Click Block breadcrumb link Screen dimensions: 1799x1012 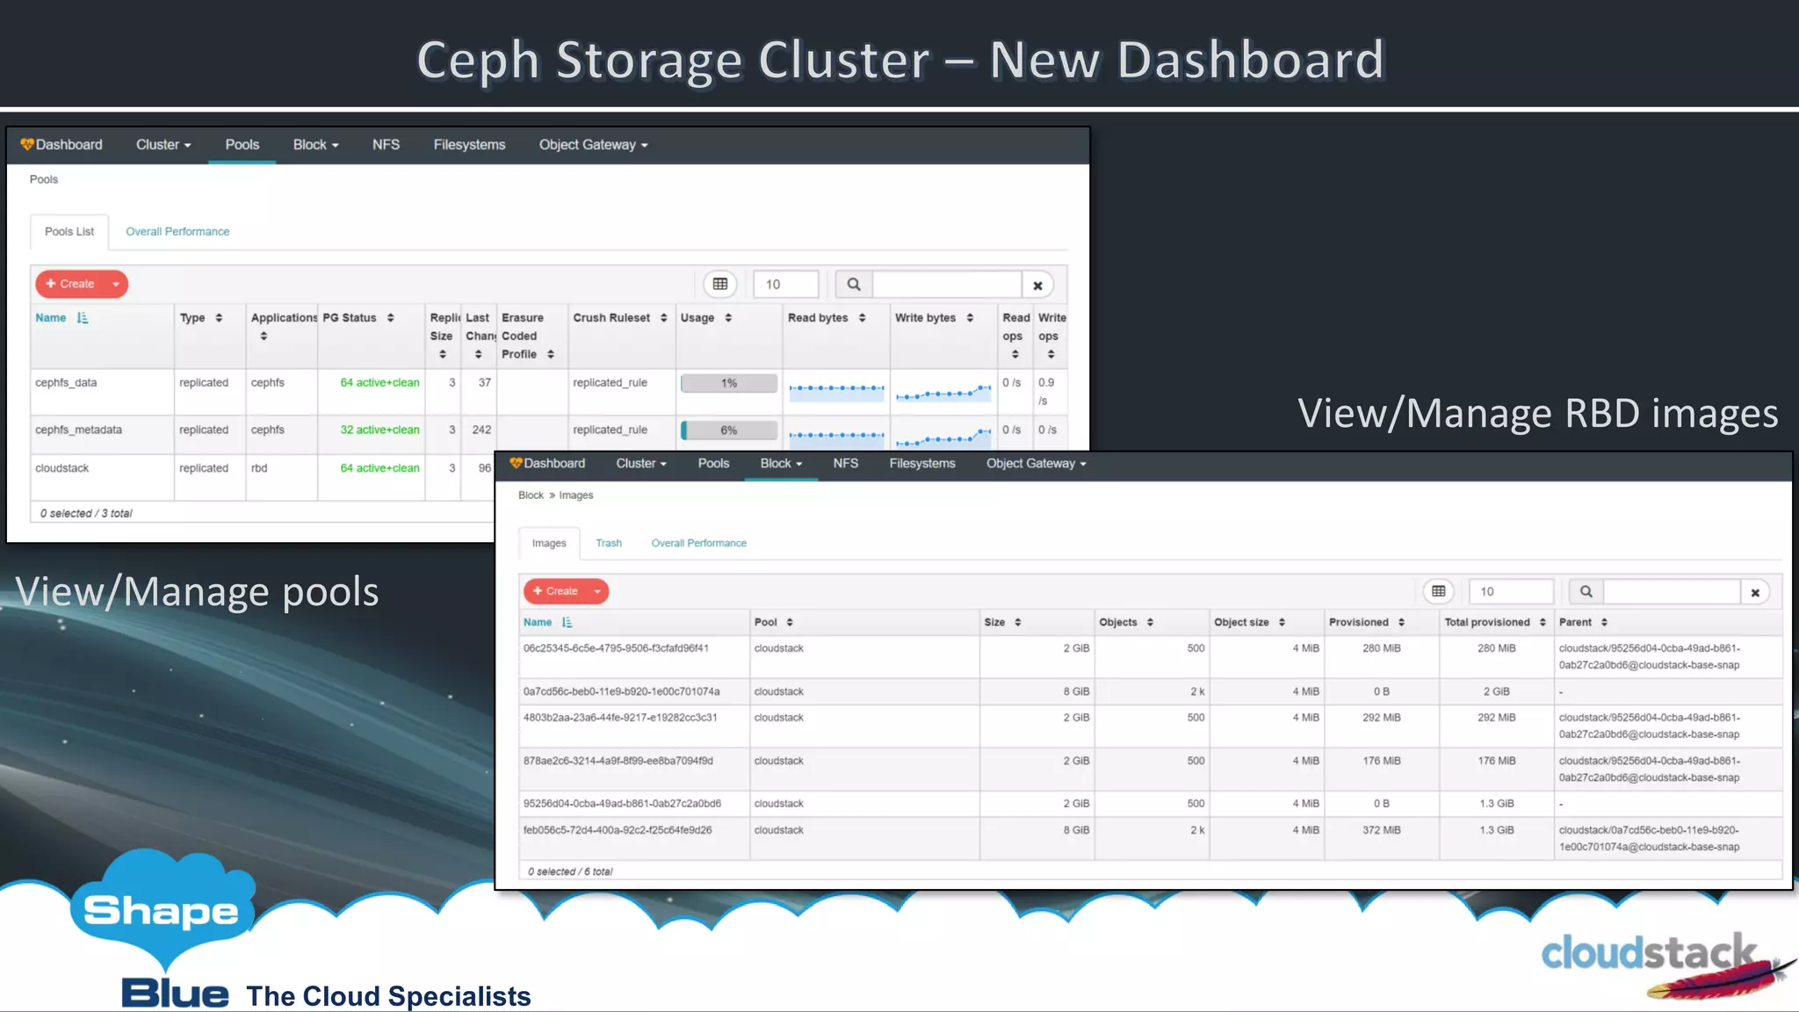point(531,495)
